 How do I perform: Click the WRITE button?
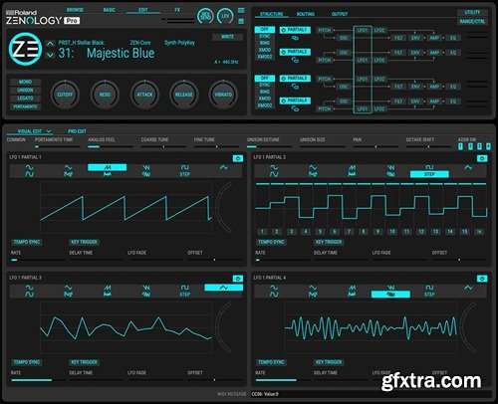(227, 37)
